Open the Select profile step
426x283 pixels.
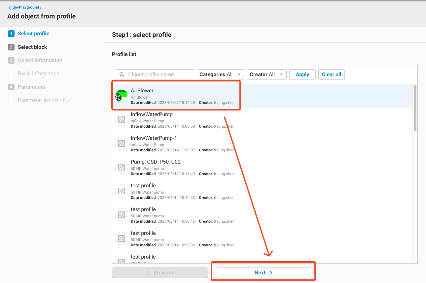(x=33, y=34)
